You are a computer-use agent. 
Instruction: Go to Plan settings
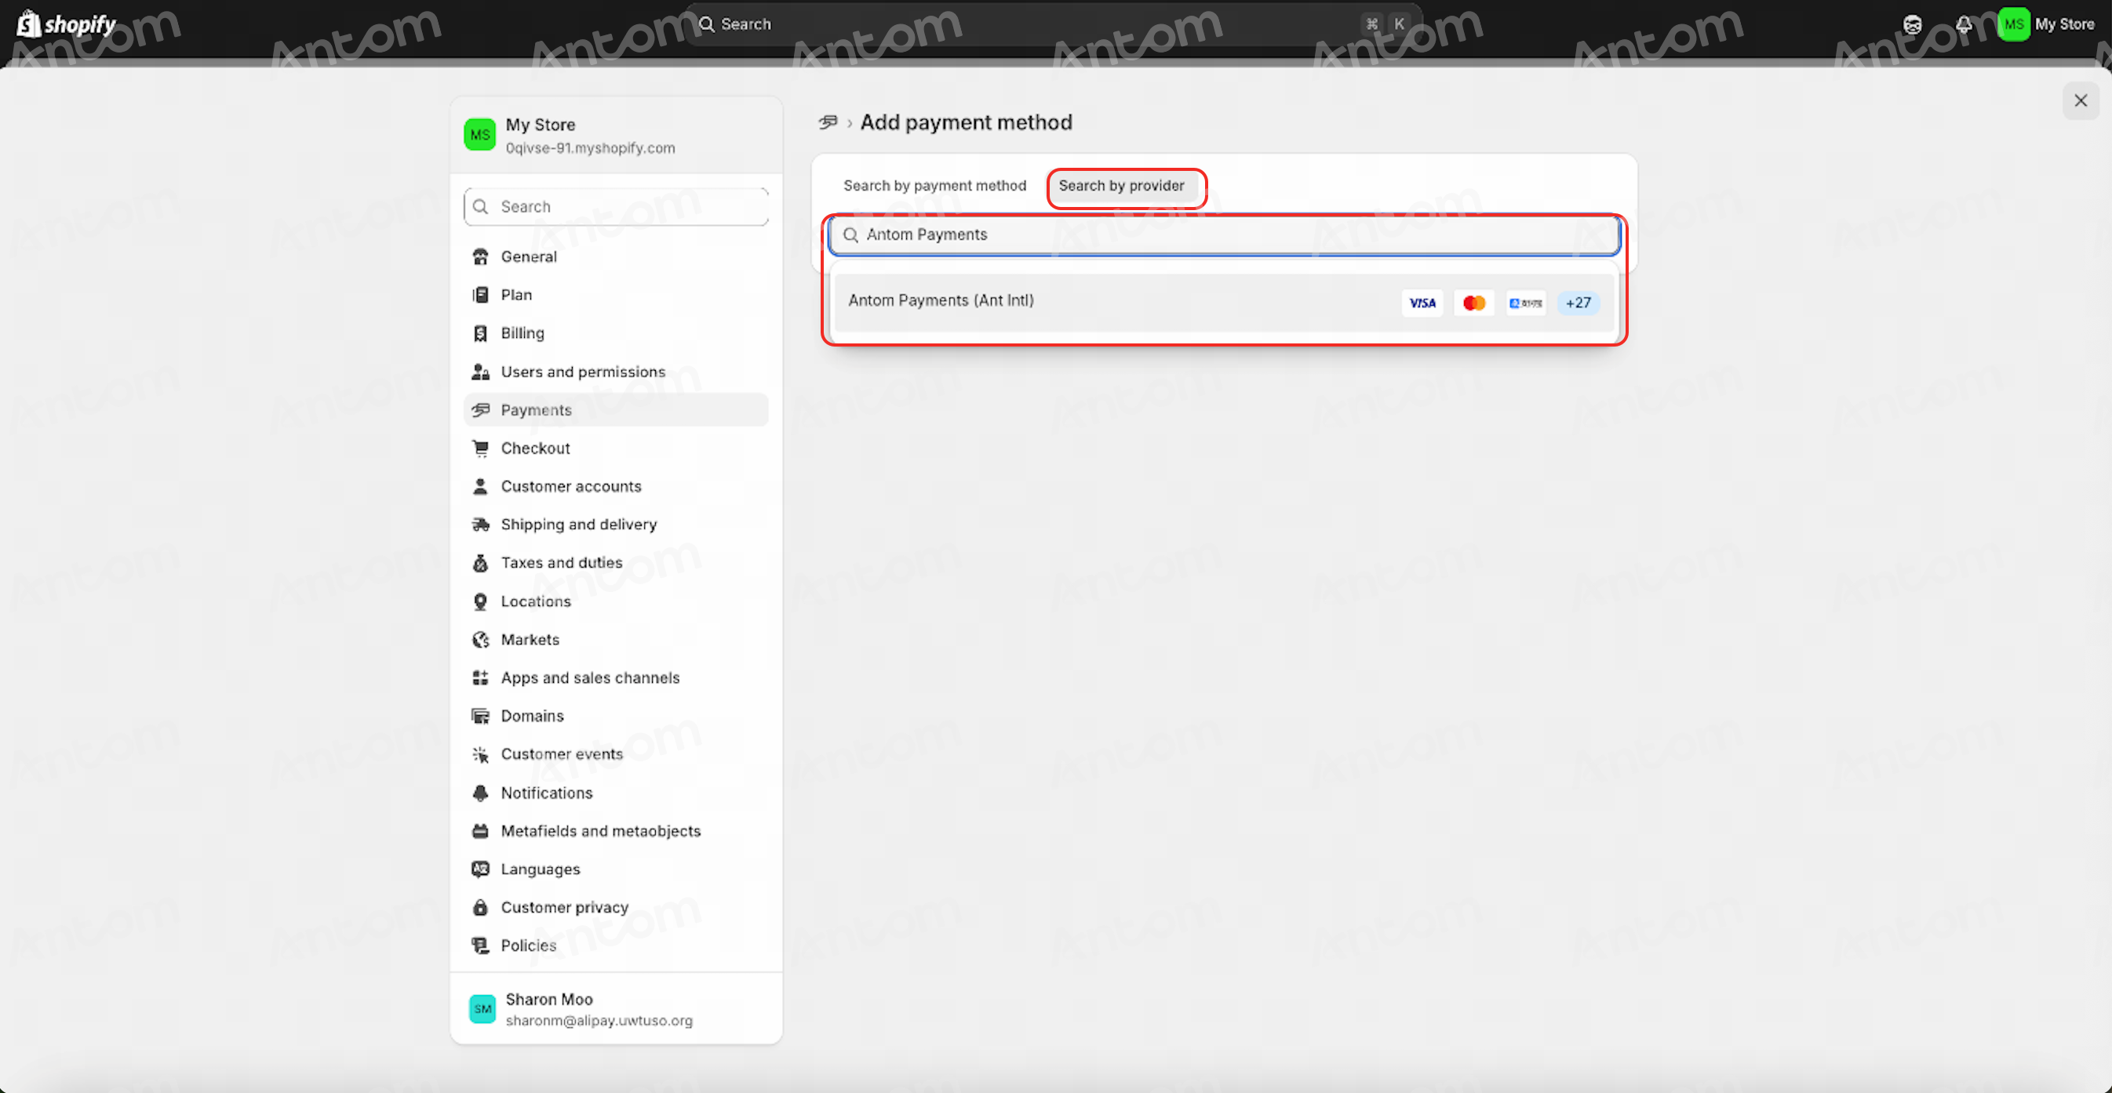coord(616,295)
